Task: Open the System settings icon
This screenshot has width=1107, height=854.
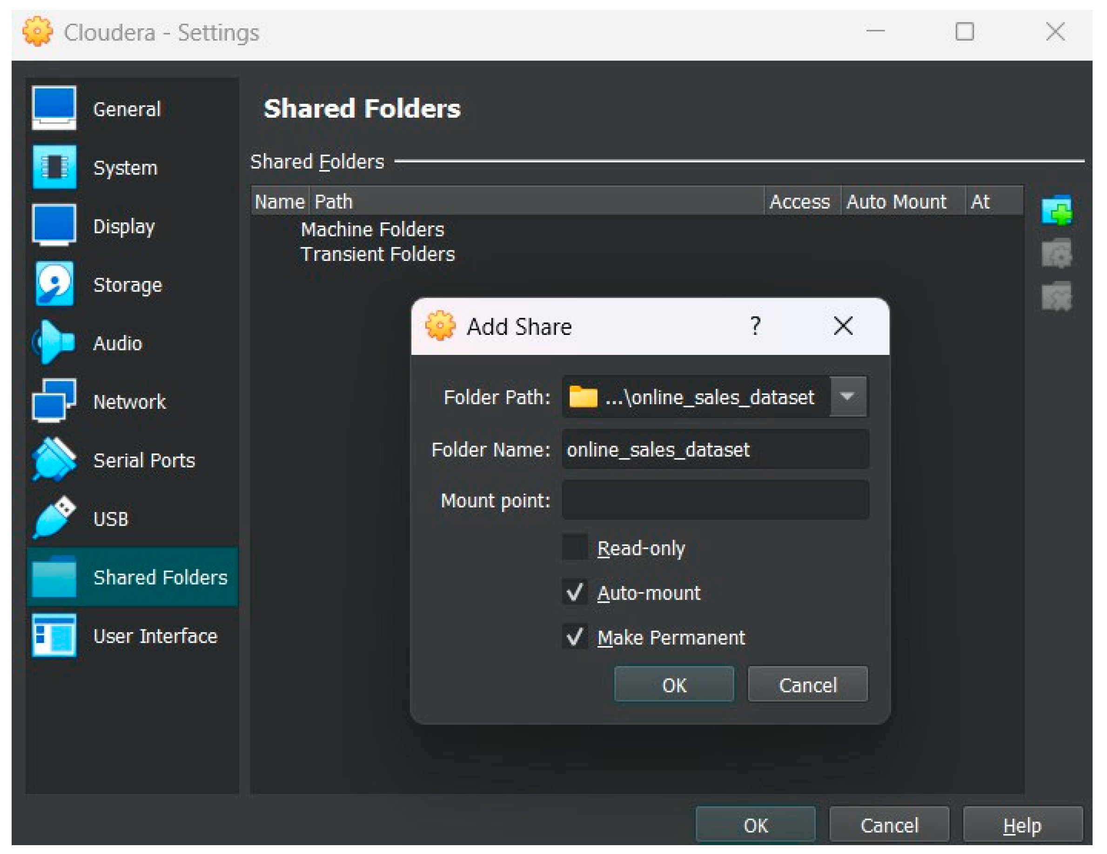Action: click(x=54, y=167)
